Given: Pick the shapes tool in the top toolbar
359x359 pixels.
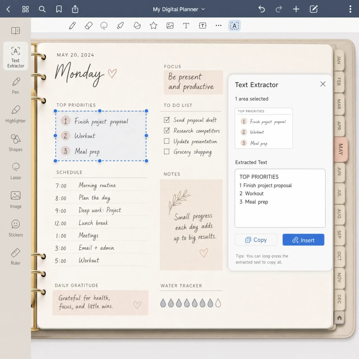Looking at the screenshot, I should (x=137, y=25).
